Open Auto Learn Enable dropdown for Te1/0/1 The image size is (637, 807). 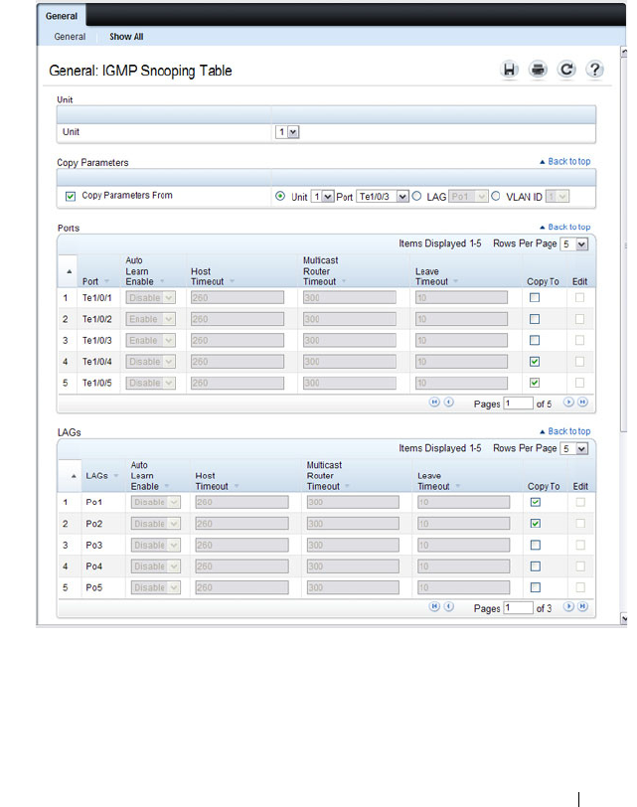click(x=150, y=297)
